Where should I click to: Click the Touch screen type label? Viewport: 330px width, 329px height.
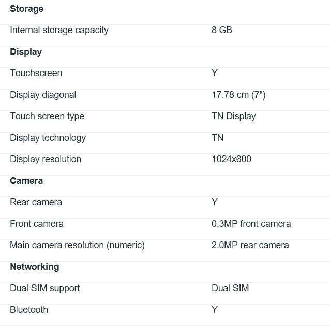(47, 117)
